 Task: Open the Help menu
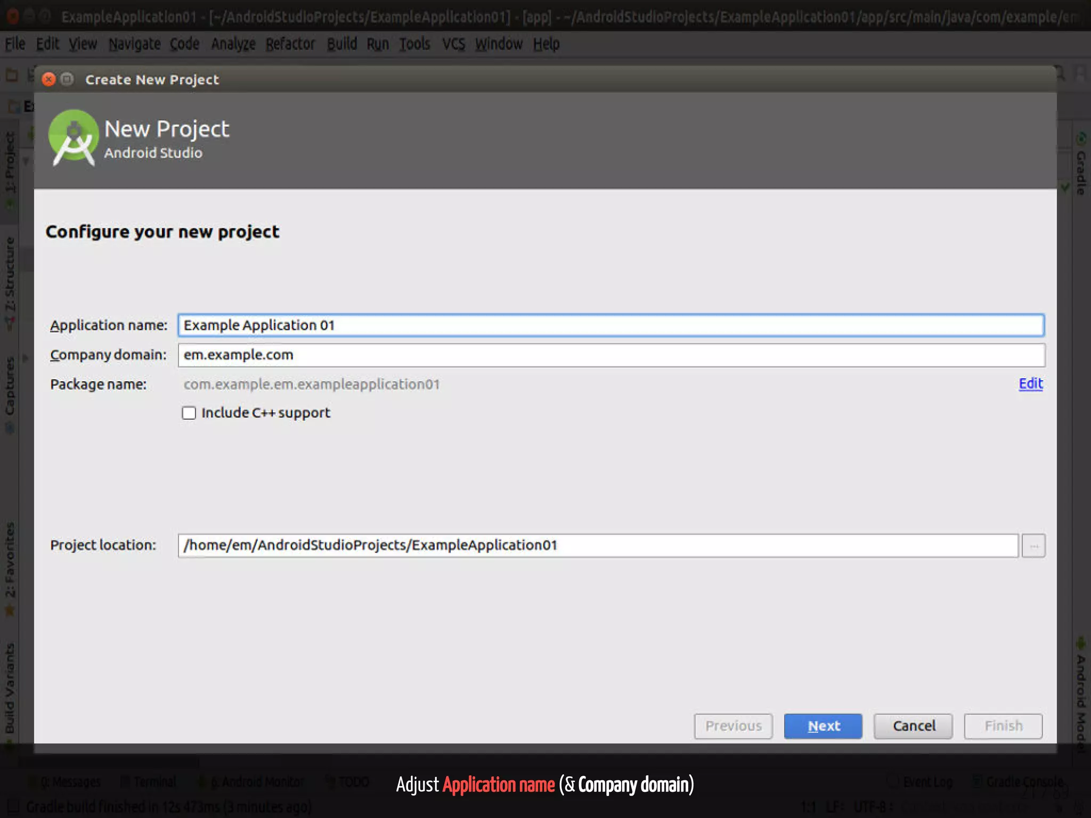click(x=546, y=44)
